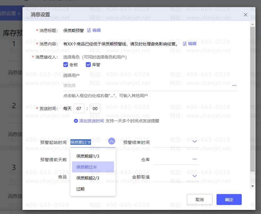Click ellipsis icon in 选择用户 field

click(x=234, y=85)
